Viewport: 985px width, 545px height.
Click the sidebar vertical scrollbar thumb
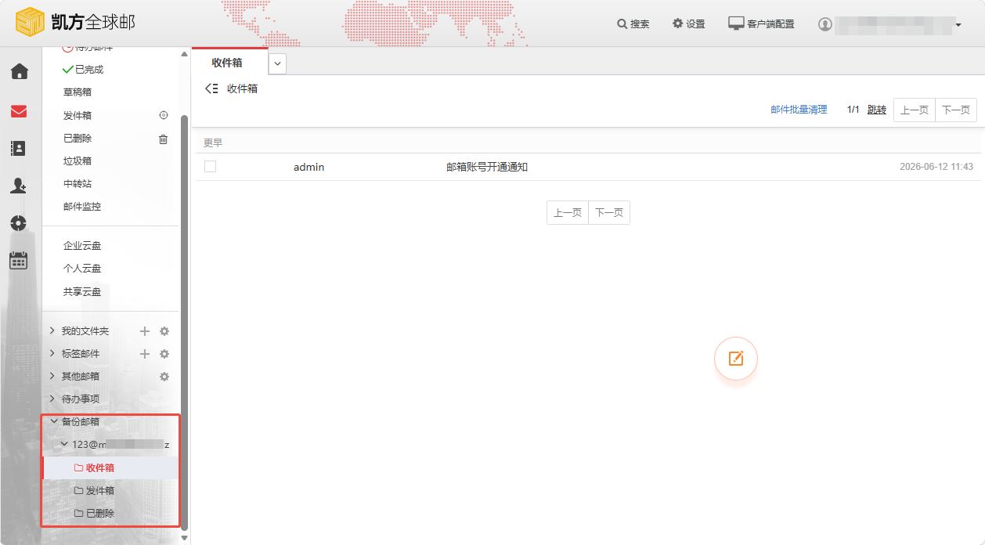(185, 321)
